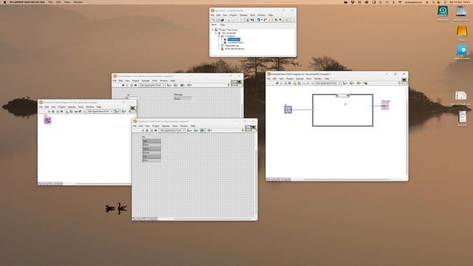Run the VI in the left block diagram window
473x266 pixels.
49,112
